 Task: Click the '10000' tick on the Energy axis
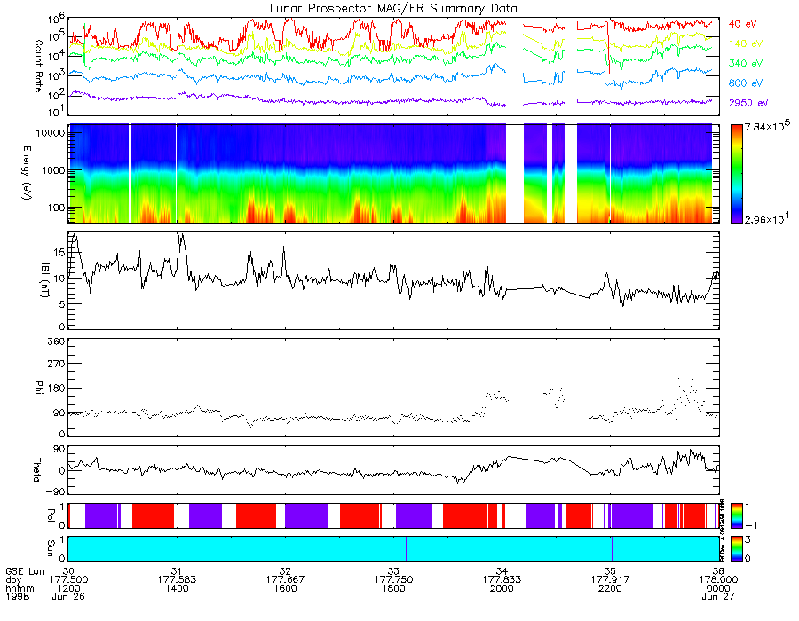click(x=50, y=133)
